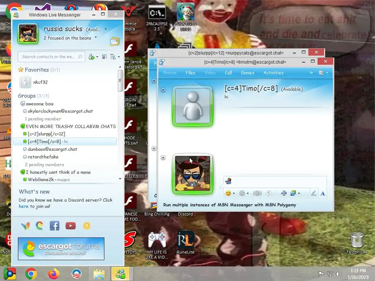Select the nkcf32 favorite contact
Viewport: 375px width, 281px height.
(x=40, y=82)
